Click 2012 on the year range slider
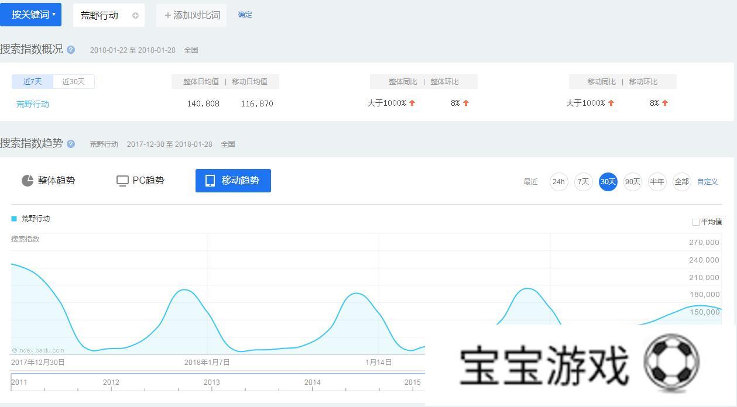 (111, 382)
